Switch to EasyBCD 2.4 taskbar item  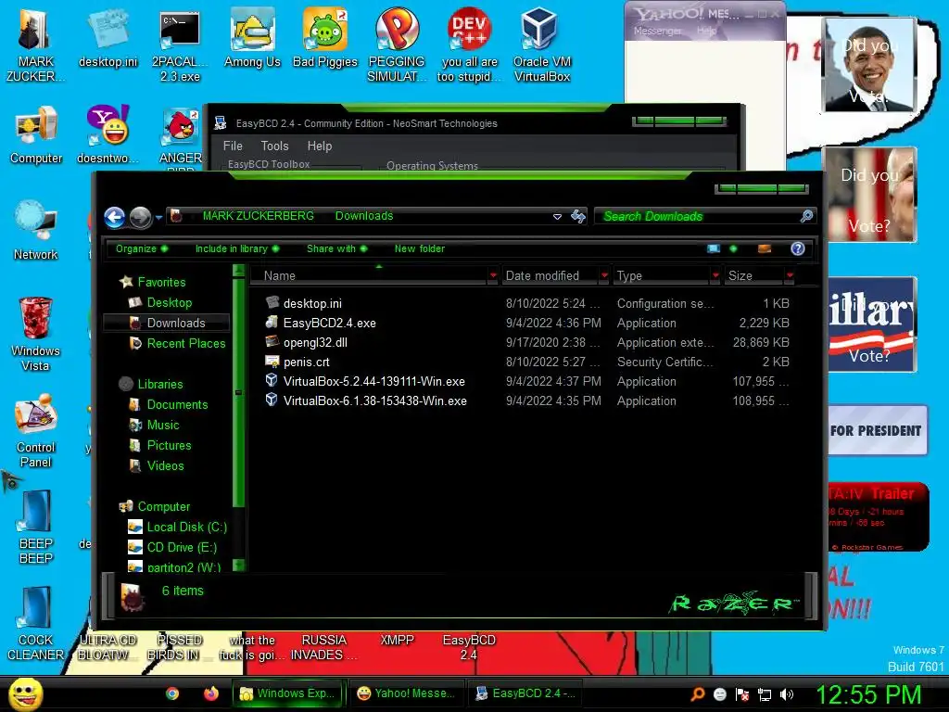525,693
